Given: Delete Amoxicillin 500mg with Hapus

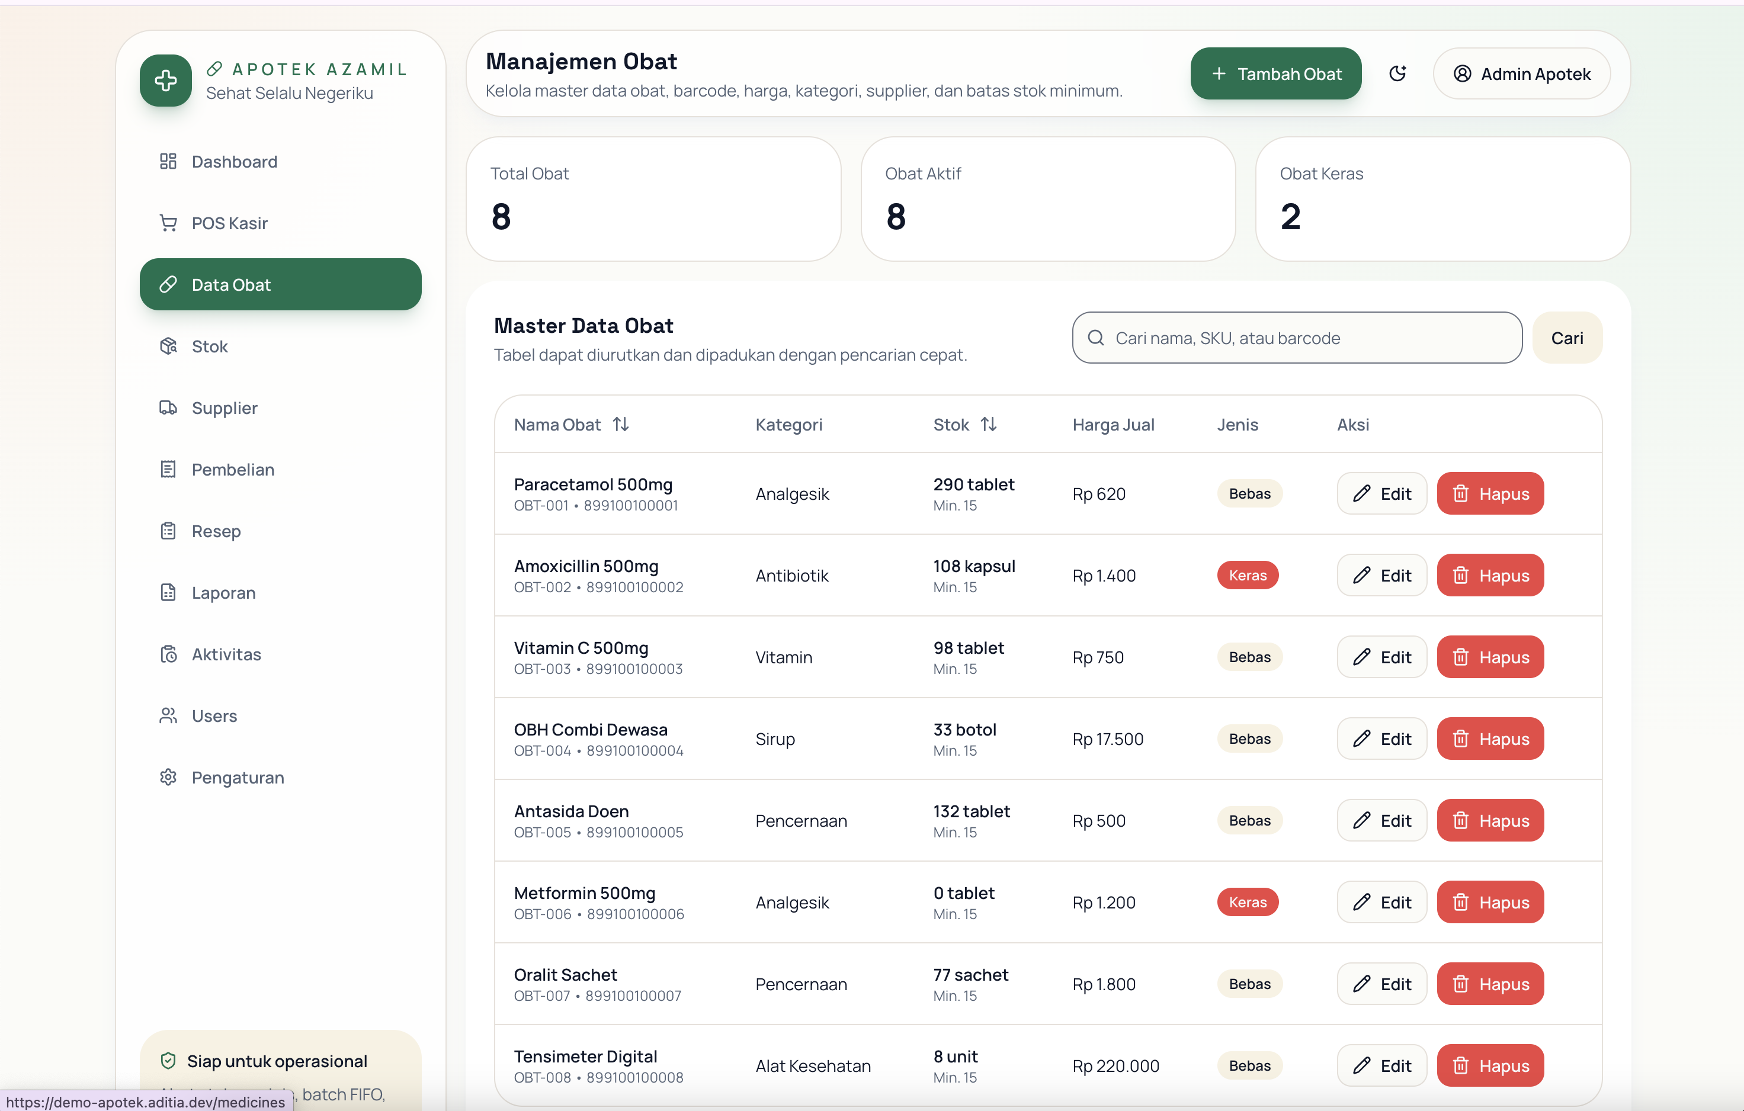Looking at the screenshot, I should pos(1490,576).
